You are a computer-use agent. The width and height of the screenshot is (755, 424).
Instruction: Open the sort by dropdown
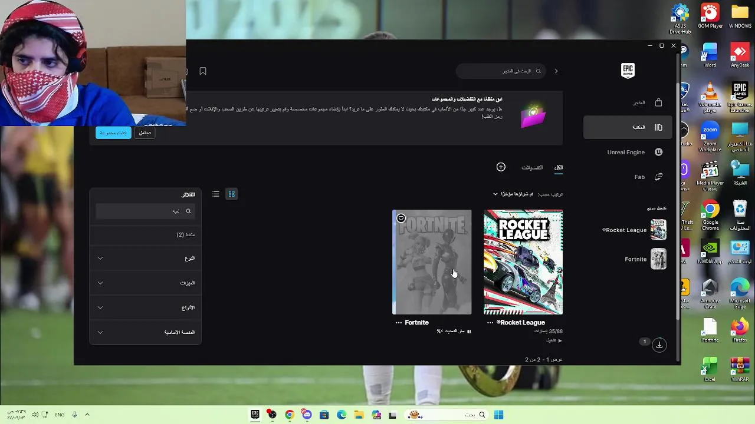513,194
